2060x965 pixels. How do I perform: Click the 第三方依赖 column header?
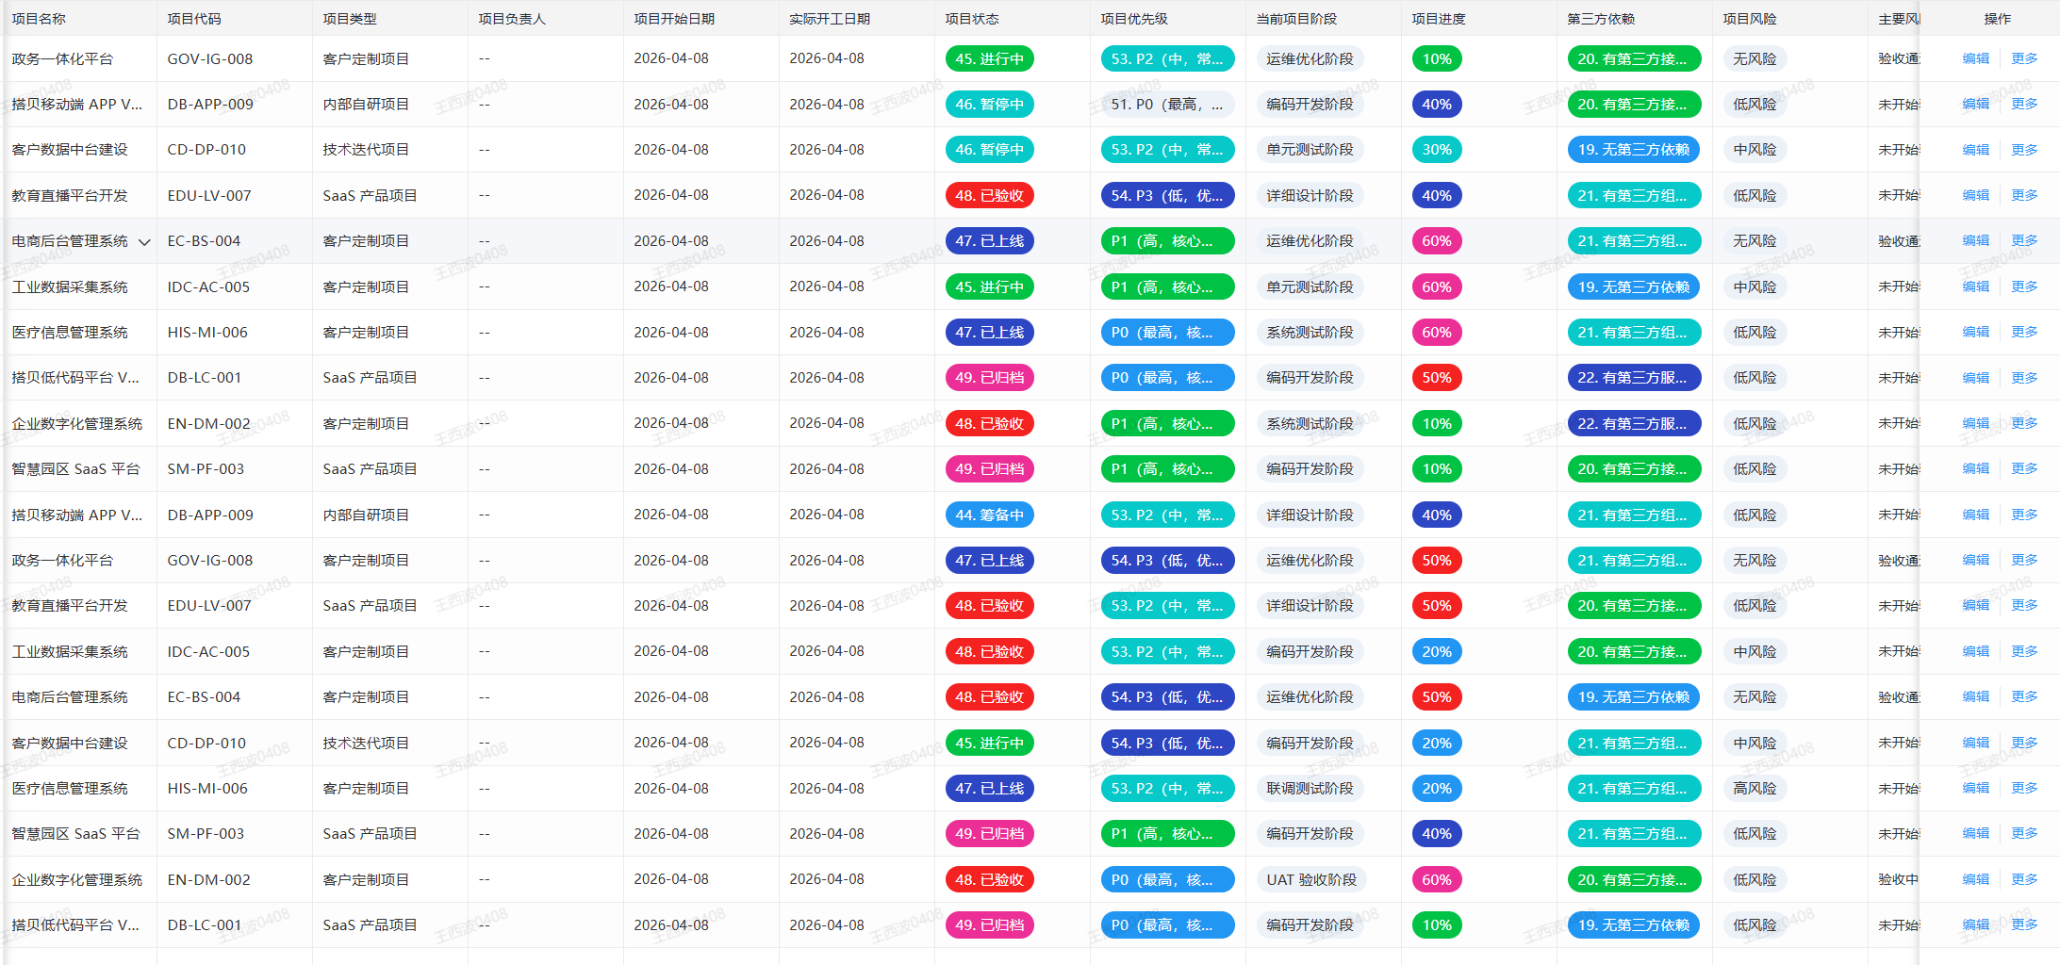pos(1601,19)
